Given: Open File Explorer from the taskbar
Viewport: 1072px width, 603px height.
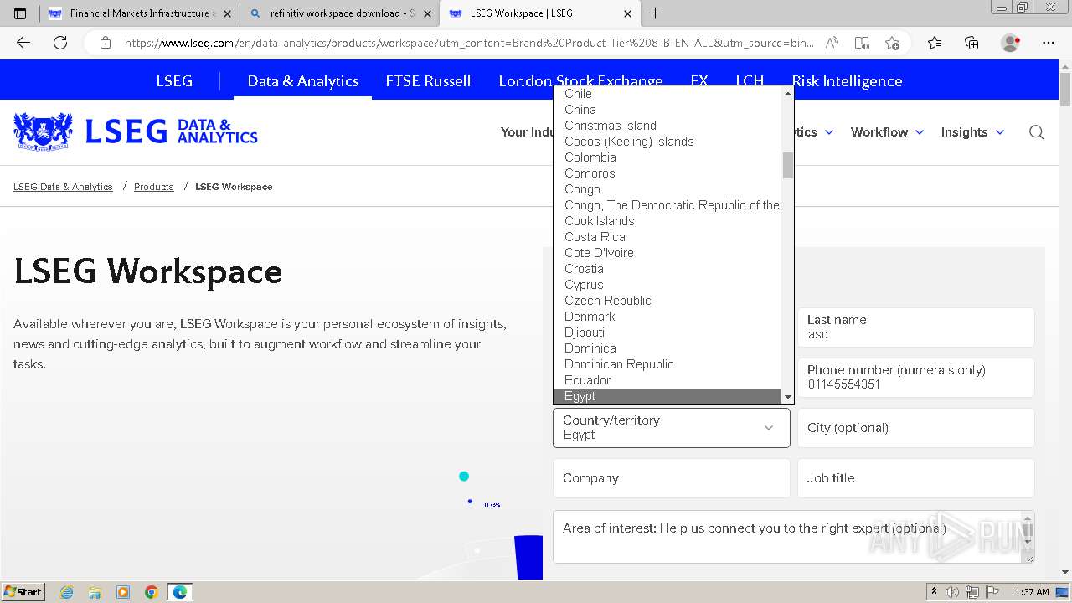Looking at the screenshot, I should [x=95, y=592].
